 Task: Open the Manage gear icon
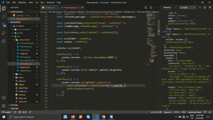tap(4, 106)
